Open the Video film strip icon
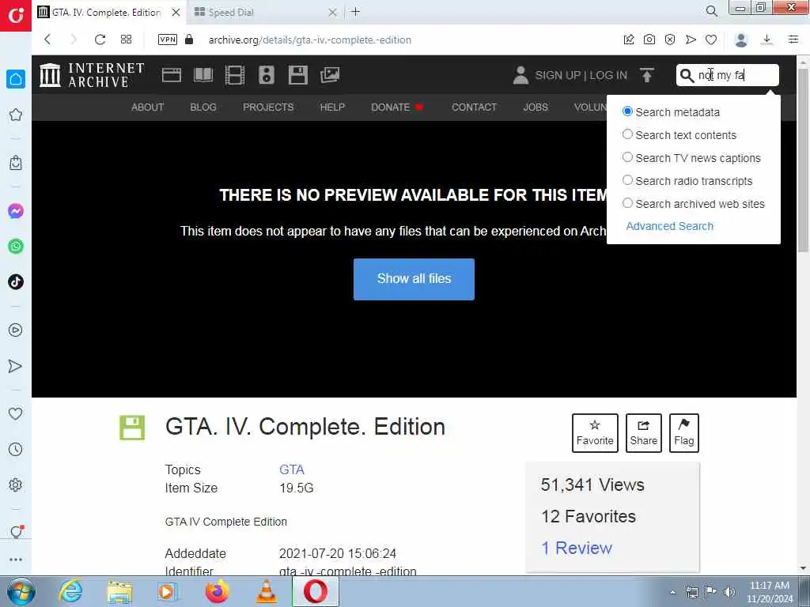 [234, 75]
